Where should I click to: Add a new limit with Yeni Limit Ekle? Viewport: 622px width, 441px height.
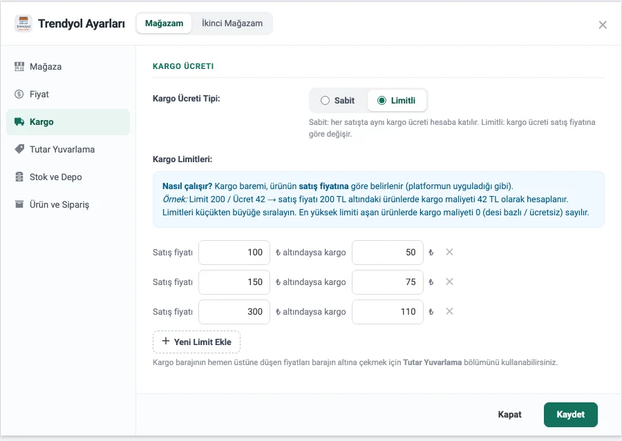tap(196, 342)
